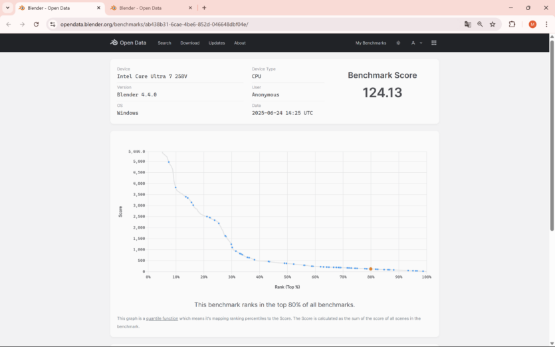Open the zoom magnifier icon
The image size is (555, 347).
480,24
